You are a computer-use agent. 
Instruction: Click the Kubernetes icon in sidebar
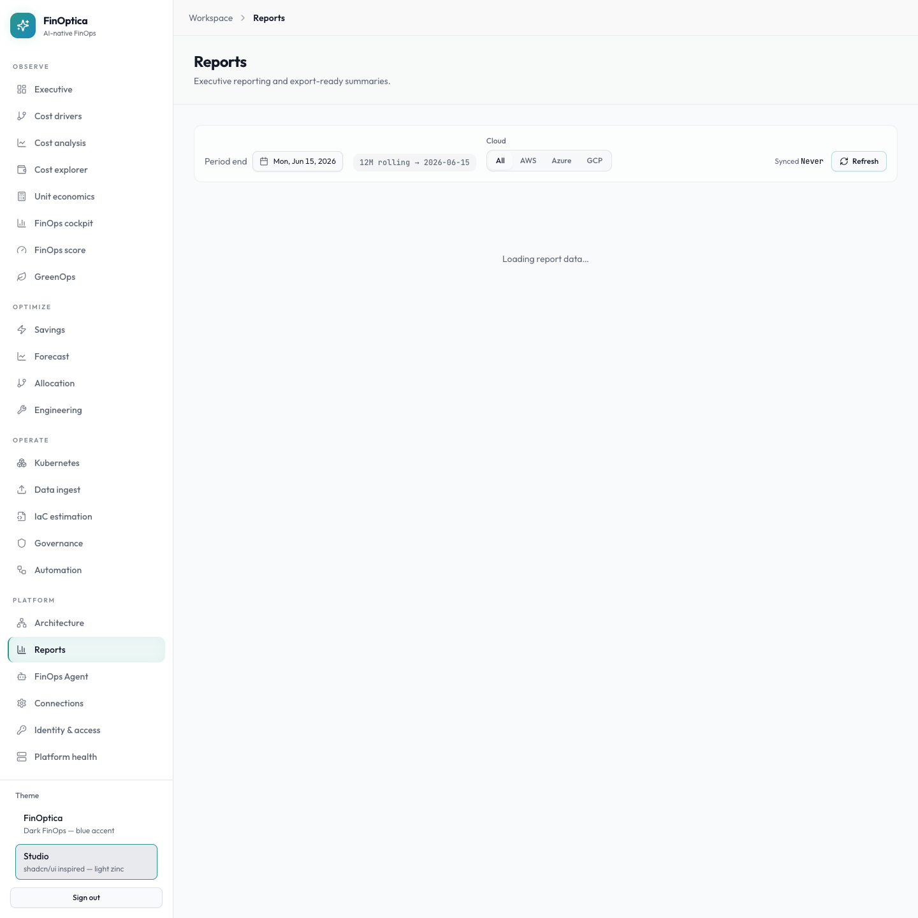point(22,463)
